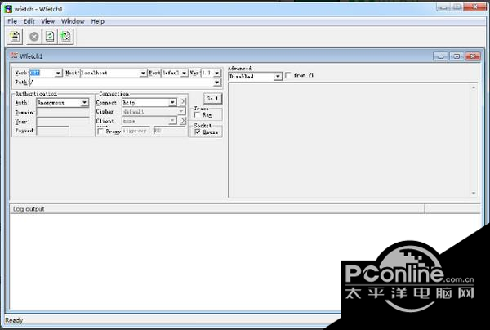Click the wfetch app icon in title bar
Screen dimensions: 490x330
(8, 9)
